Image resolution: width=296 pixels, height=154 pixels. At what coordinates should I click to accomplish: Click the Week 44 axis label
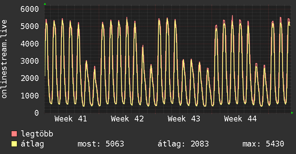[240, 119]
